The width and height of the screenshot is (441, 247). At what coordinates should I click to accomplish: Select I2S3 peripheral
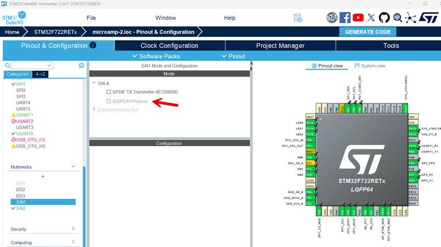(x=20, y=196)
